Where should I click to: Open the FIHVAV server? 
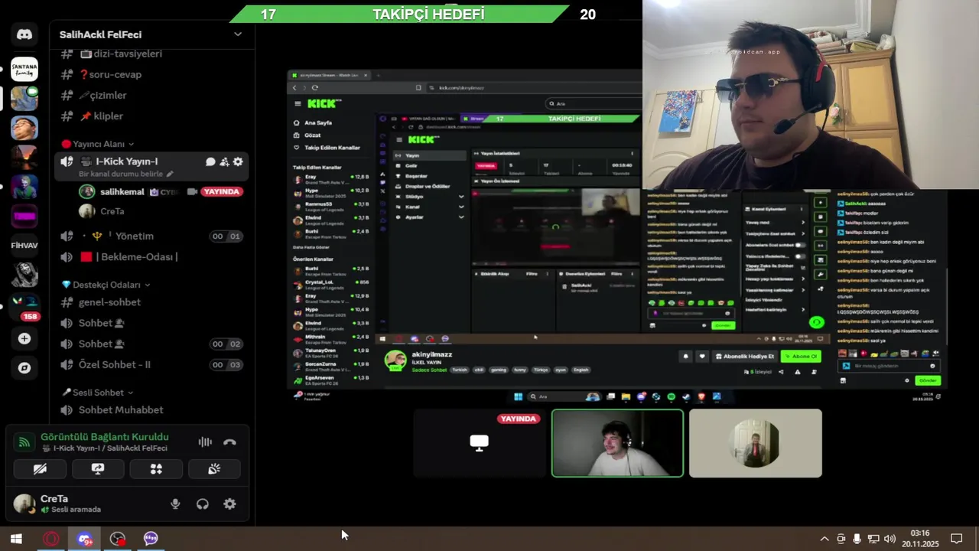click(x=24, y=245)
